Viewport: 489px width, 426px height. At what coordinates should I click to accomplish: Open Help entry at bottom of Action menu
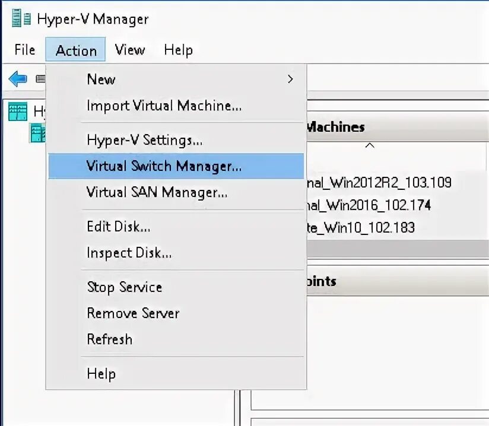pos(176,374)
